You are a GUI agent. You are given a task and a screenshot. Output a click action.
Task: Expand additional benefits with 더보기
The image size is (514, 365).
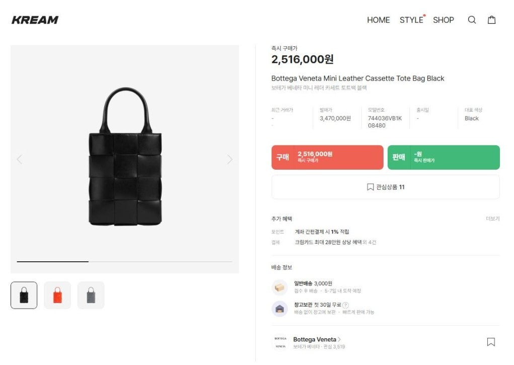tap(492, 219)
